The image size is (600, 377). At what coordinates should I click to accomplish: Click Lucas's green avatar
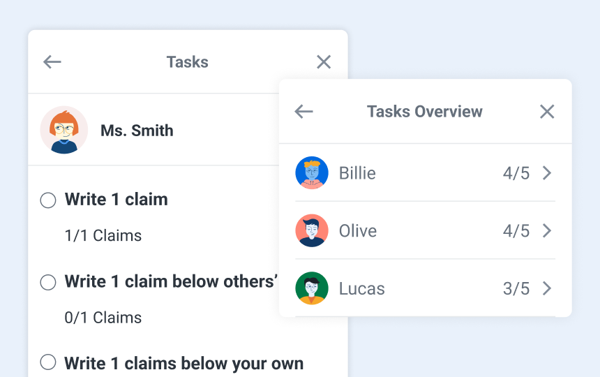pos(312,288)
